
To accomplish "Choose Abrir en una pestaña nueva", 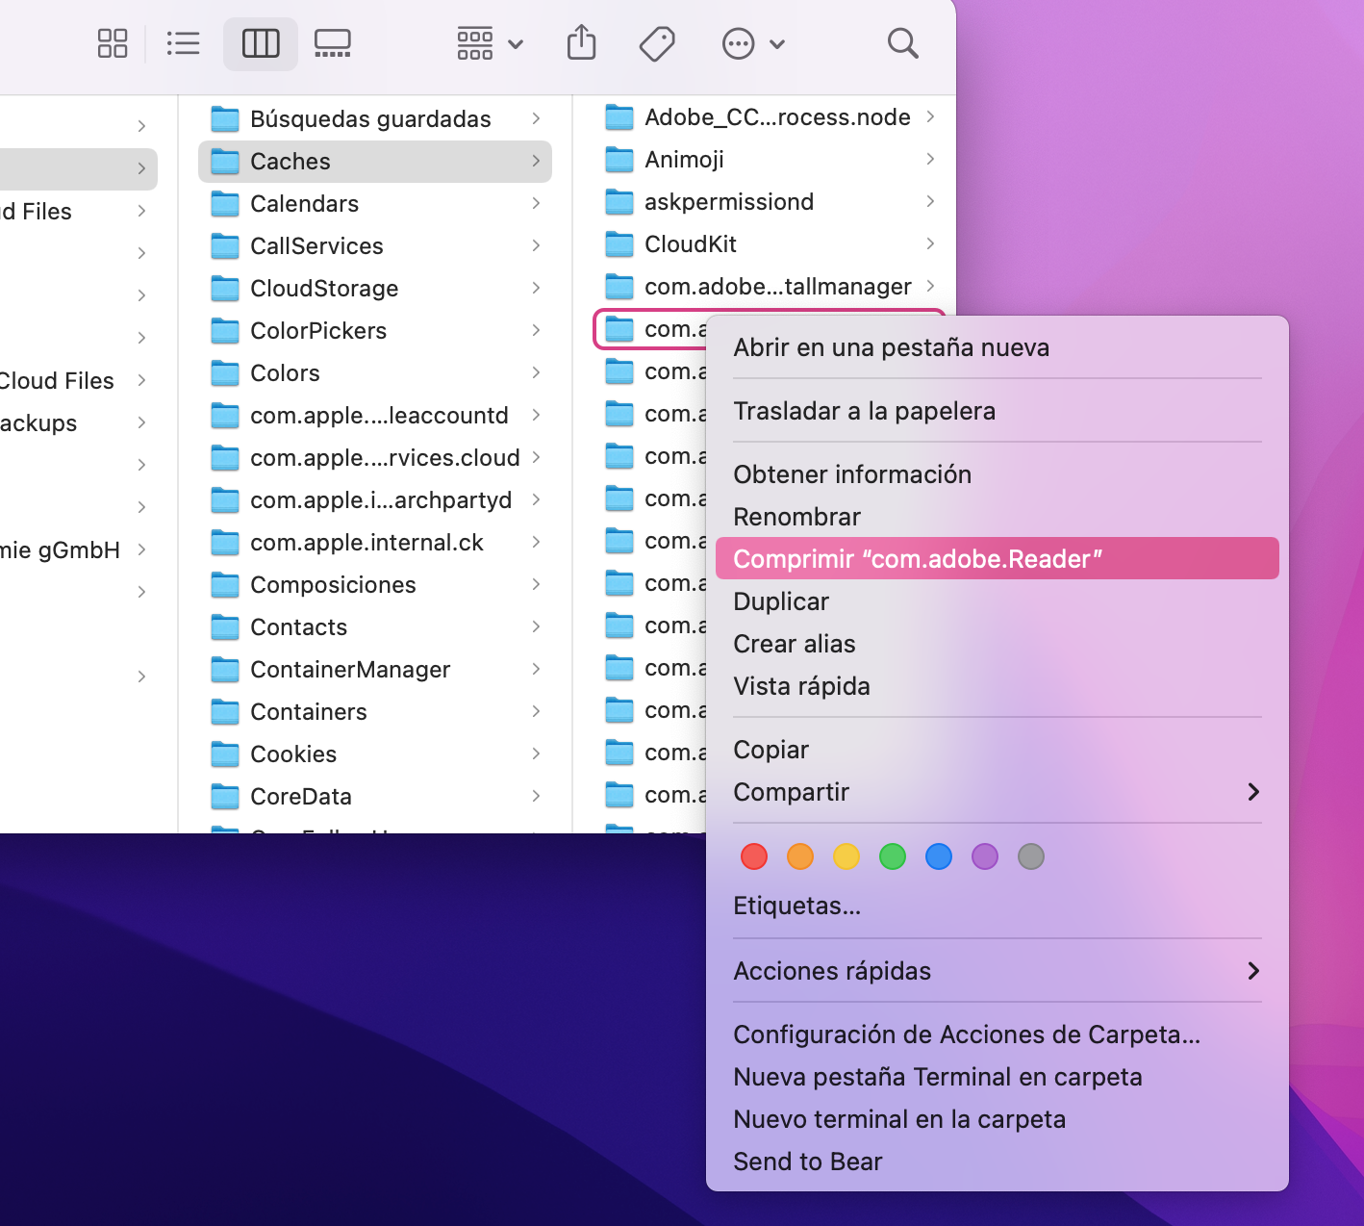I will (x=998, y=347).
